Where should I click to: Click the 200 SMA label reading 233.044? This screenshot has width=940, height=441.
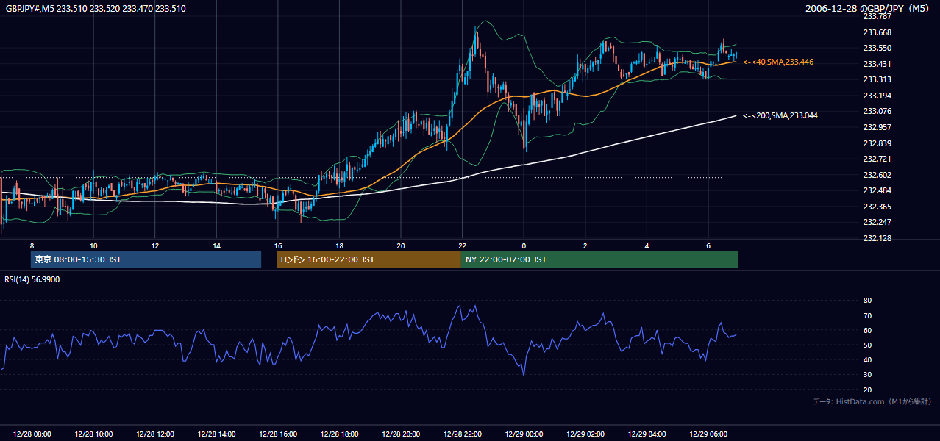780,115
